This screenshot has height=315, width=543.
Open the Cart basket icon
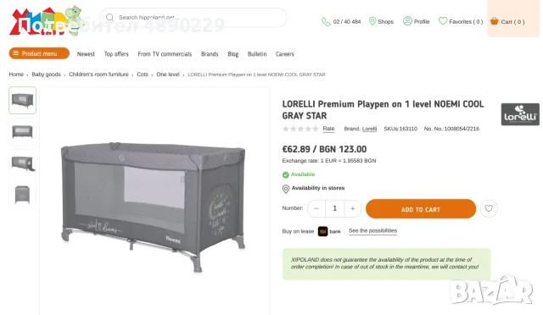tap(494, 21)
